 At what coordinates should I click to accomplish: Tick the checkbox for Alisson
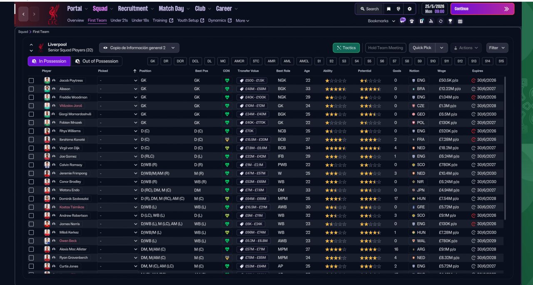31,89
